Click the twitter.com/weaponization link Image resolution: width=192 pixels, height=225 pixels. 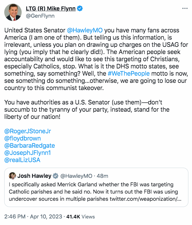(x=145, y=199)
